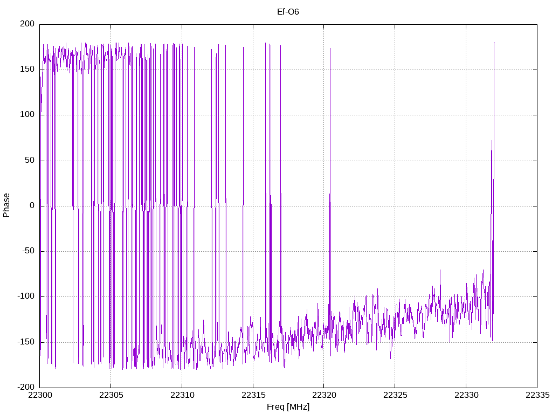This screenshot has width=552, height=414.
Task: Click the y-axis tick label '200'
Action: click(x=27, y=24)
